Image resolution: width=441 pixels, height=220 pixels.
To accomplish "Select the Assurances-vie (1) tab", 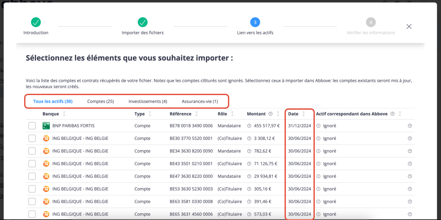I will [x=200, y=101].
